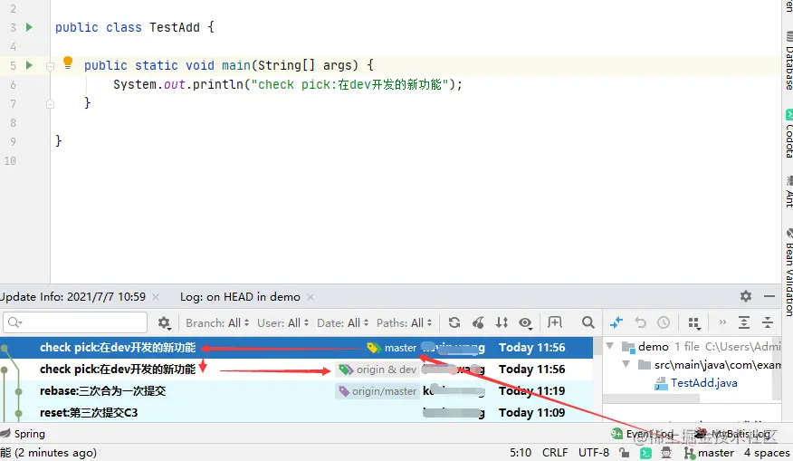Viewport: 793px width, 461px height.
Task: Switch to Log: on HEAD in demo tab
Action: [x=240, y=297]
